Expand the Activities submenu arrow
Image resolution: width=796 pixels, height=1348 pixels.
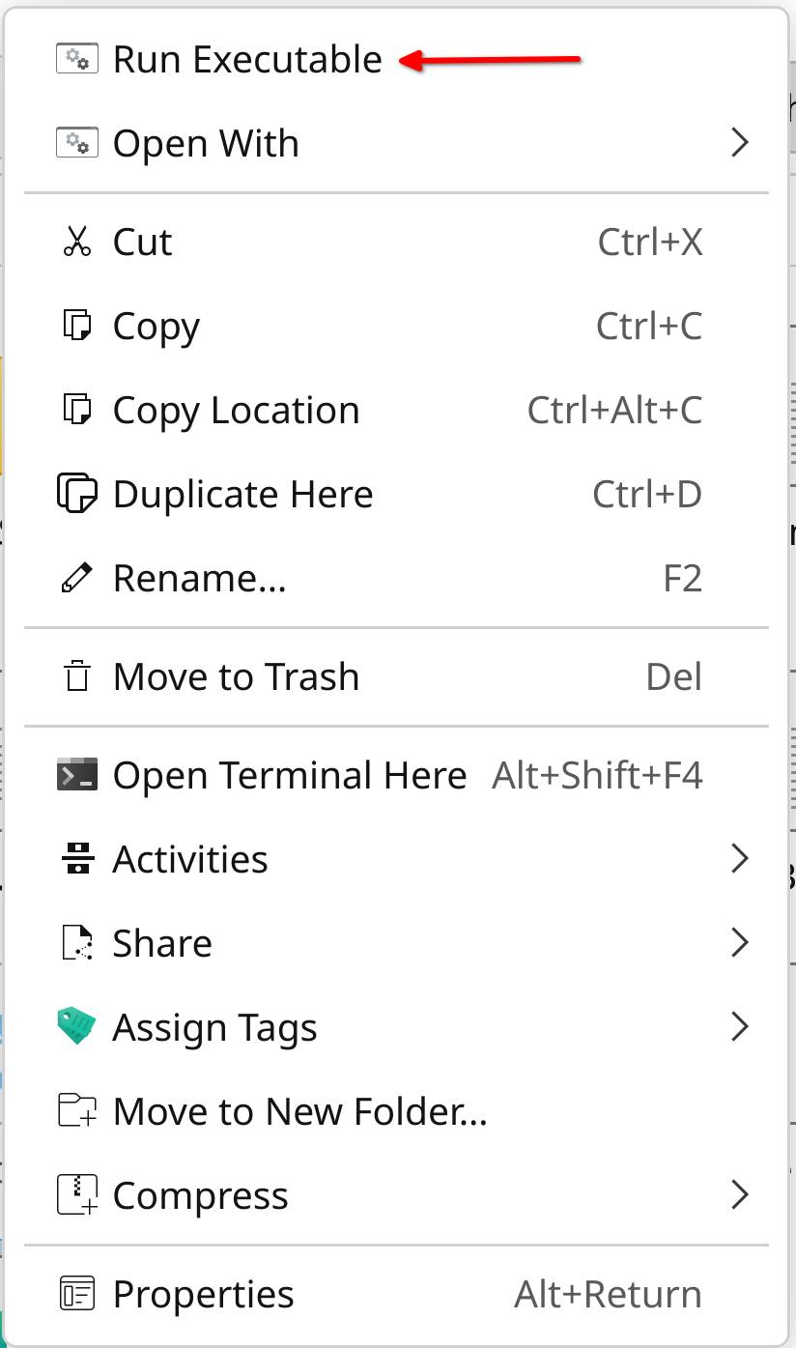point(740,859)
